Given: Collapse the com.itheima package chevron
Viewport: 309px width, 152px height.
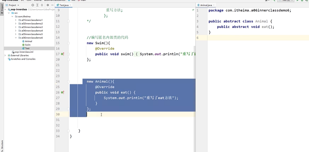Looking at the screenshot, I should [x=12, y=17].
